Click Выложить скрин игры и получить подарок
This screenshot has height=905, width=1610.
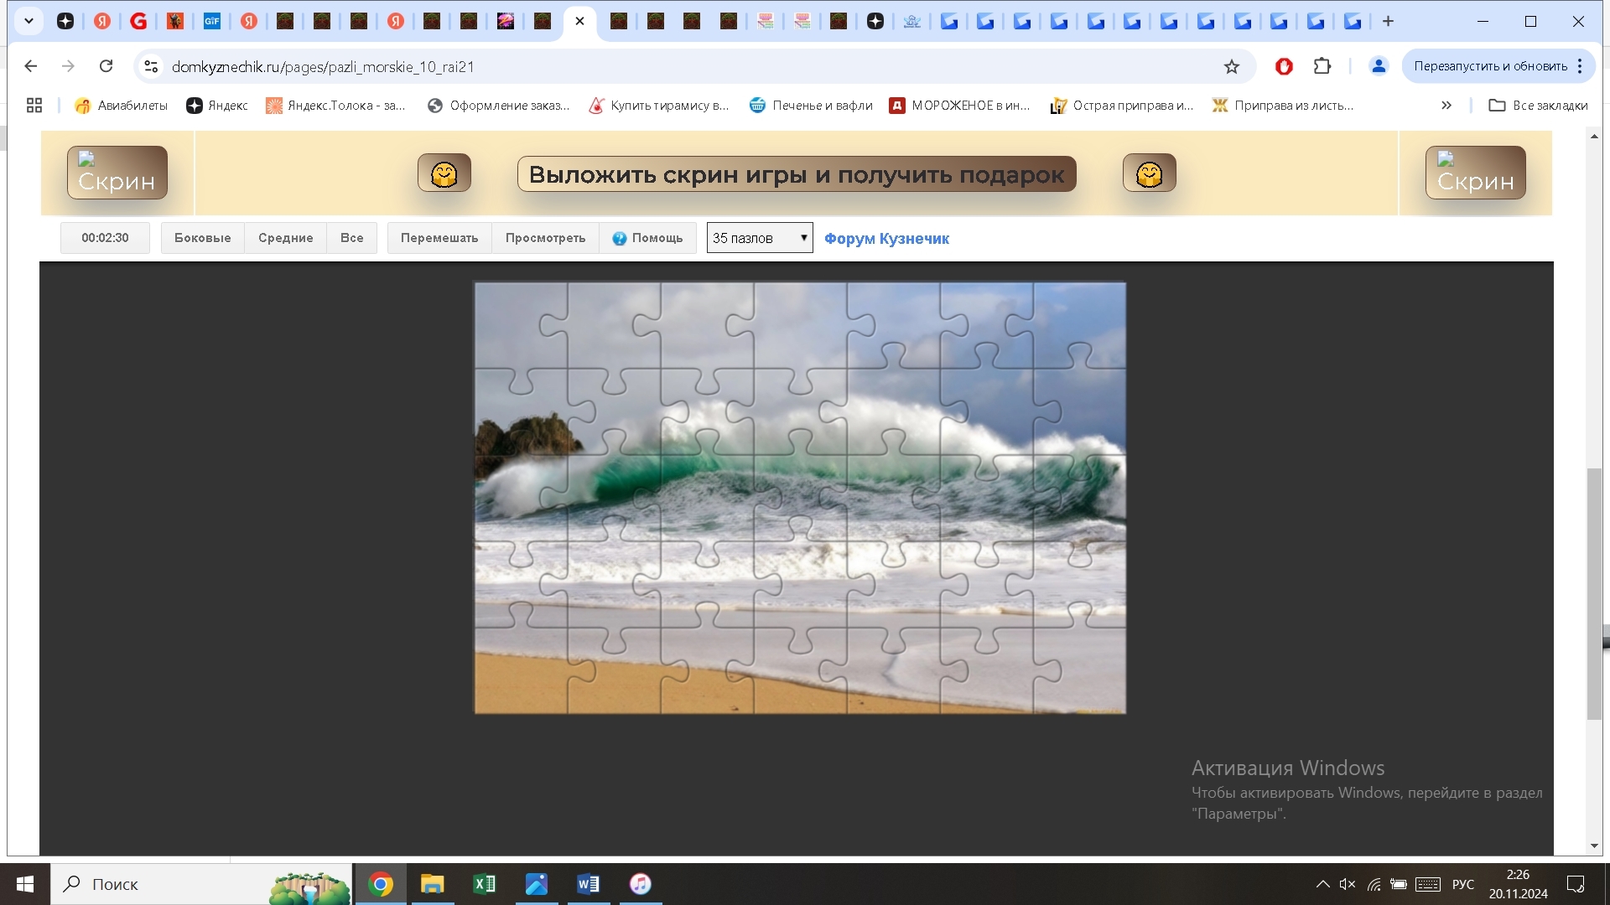[x=797, y=174]
